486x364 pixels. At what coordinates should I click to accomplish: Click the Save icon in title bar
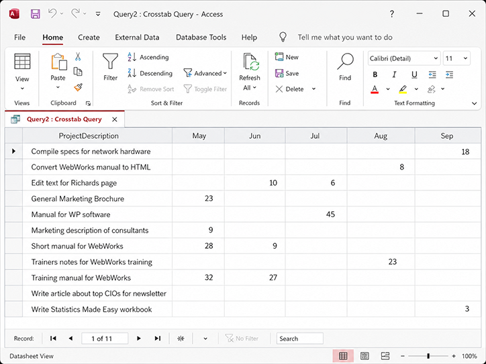[36, 14]
